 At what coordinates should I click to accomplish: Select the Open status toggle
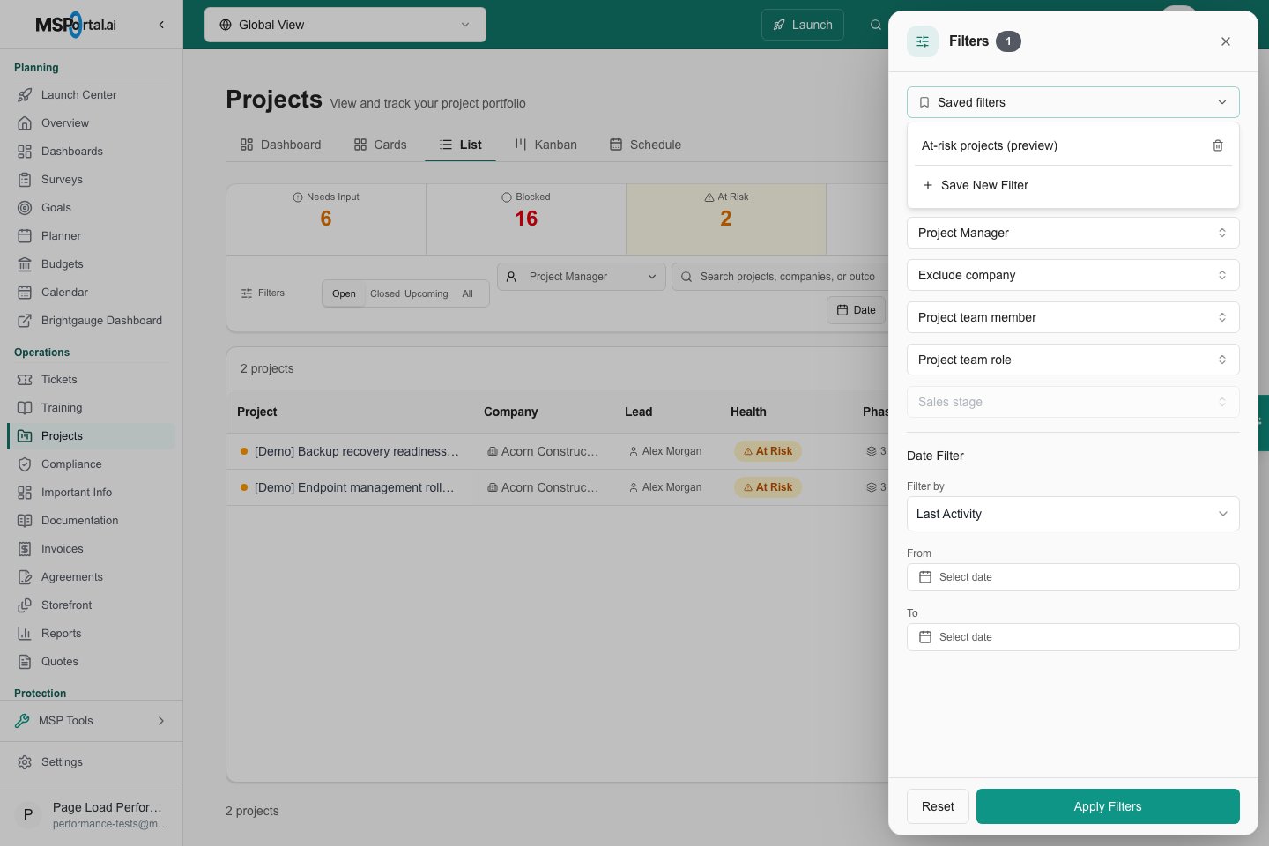(344, 294)
